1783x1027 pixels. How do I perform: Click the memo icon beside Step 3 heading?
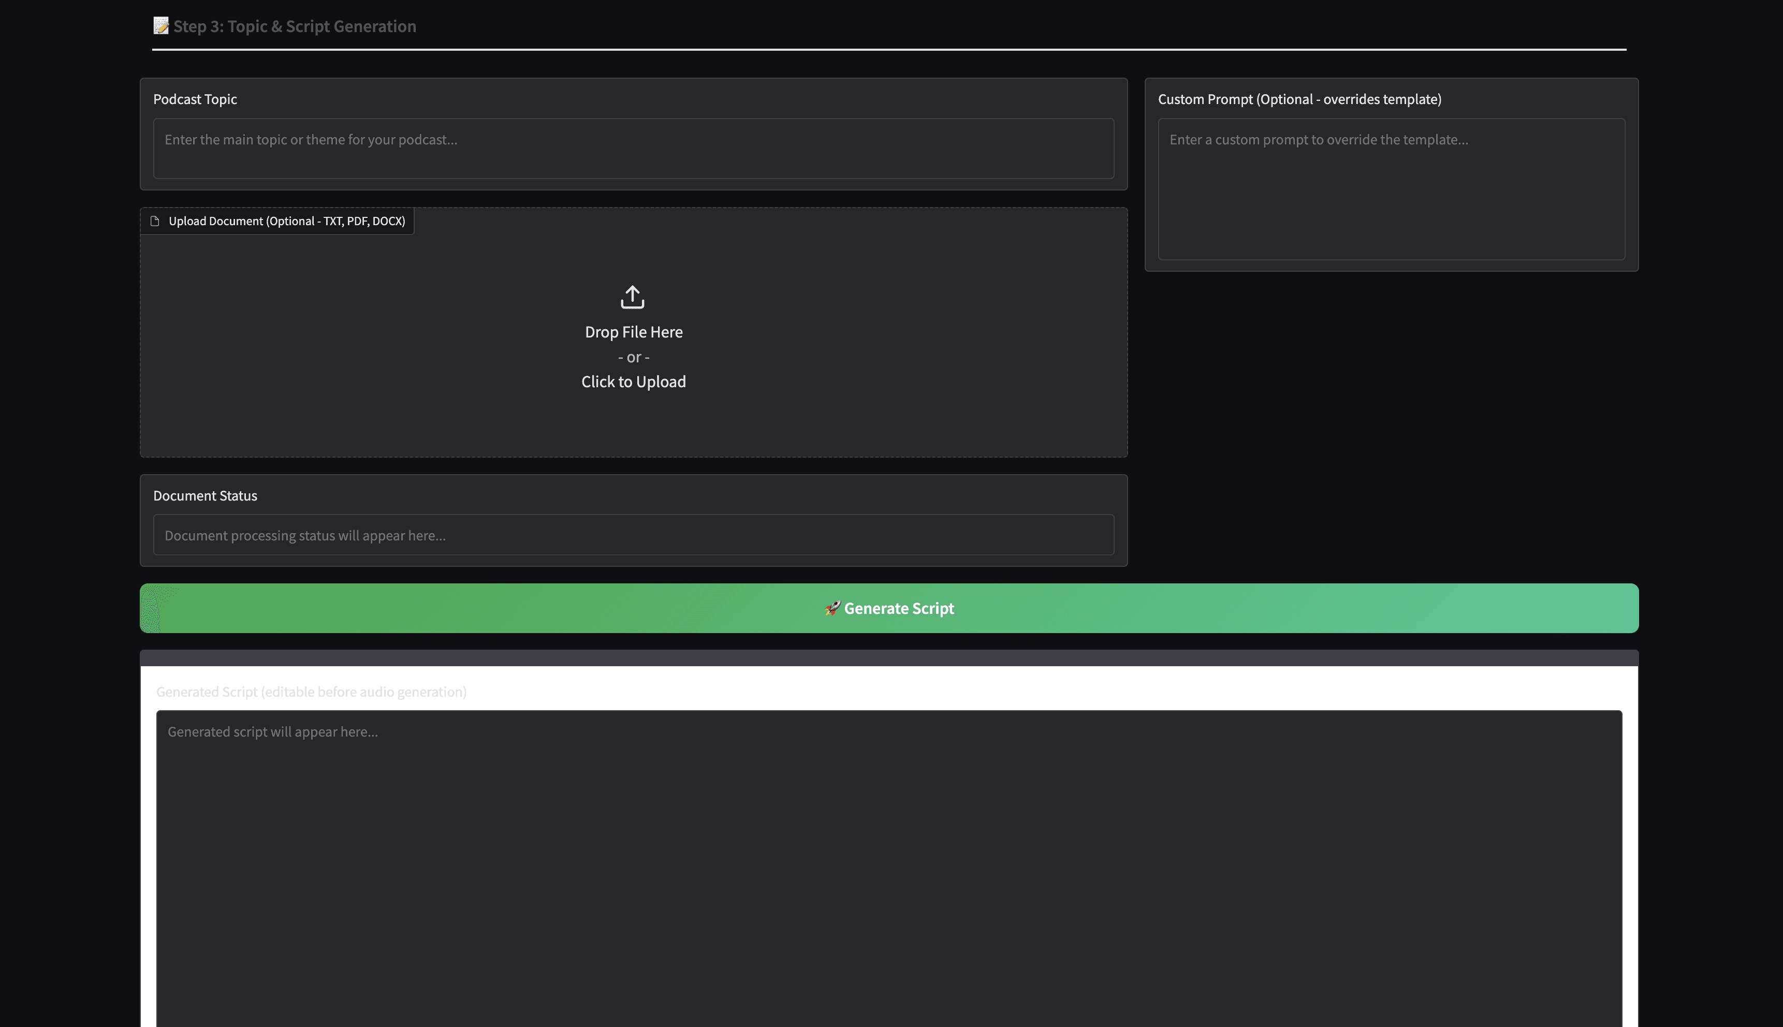(x=162, y=25)
